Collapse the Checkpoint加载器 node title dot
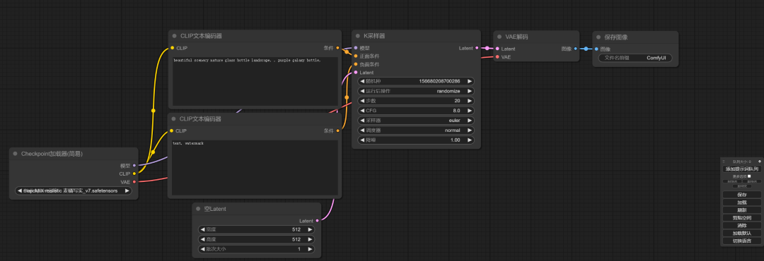 click(x=15, y=154)
